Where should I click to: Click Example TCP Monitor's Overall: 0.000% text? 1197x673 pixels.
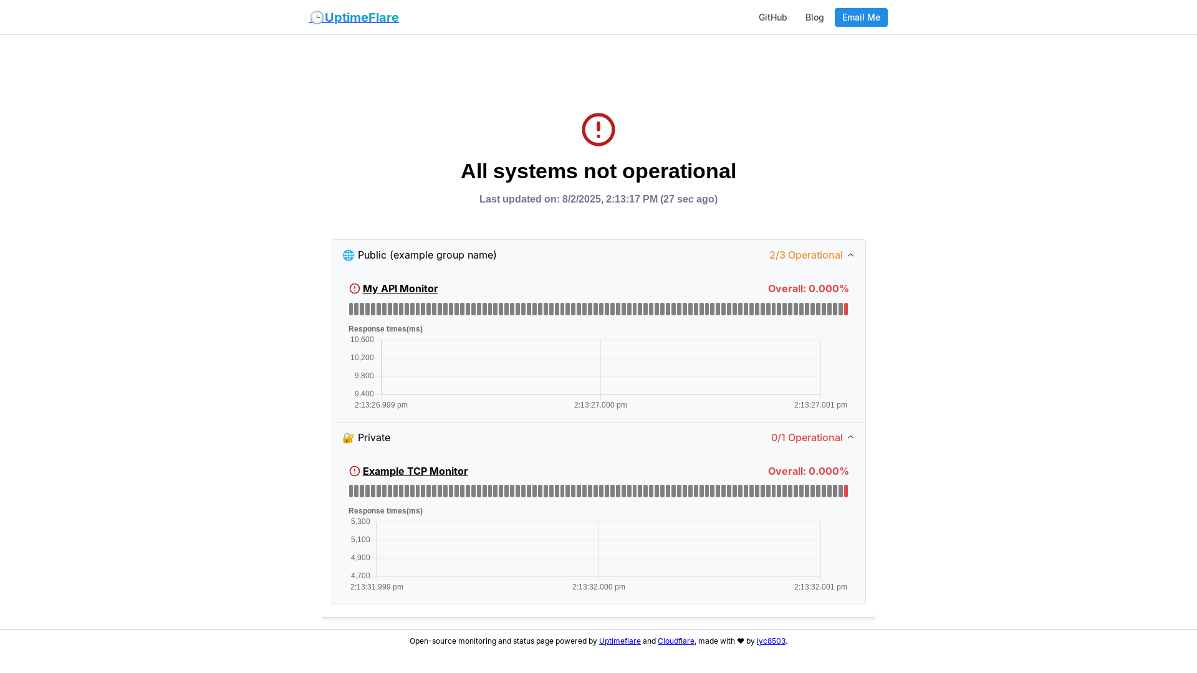click(x=808, y=471)
